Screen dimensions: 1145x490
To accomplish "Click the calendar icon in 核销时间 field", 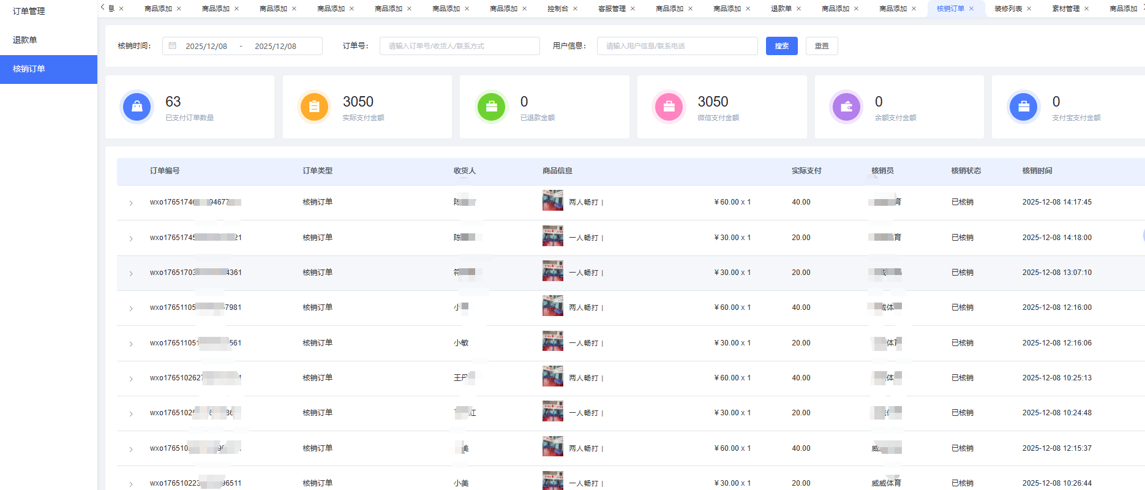I will click(x=173, y=46).
